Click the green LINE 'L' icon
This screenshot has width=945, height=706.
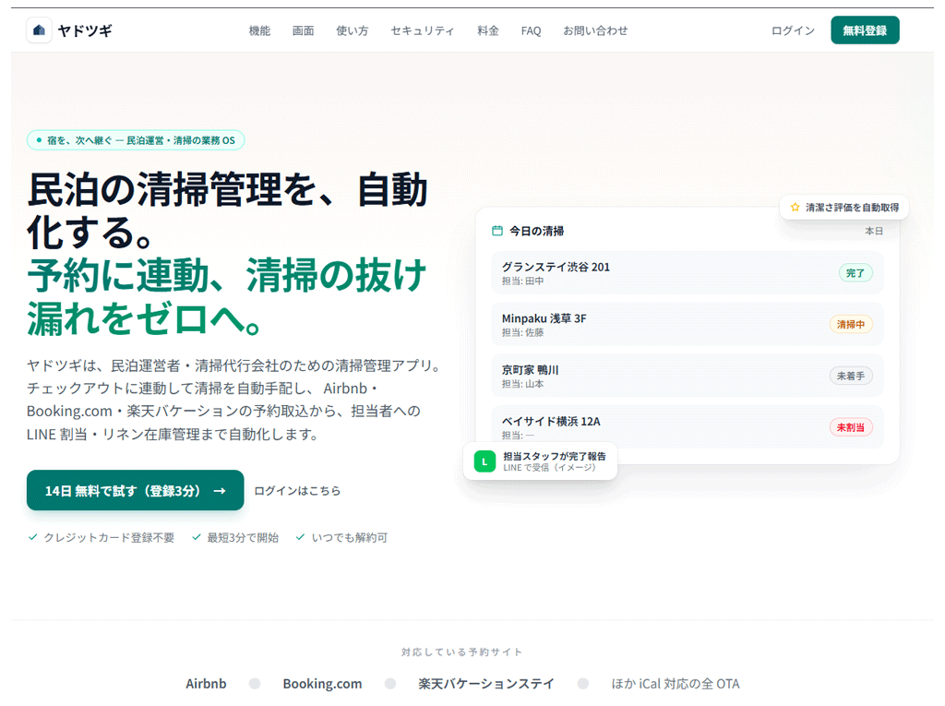[484, 461]
